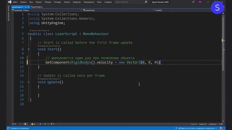Viewport: 232px width, 130px height.
Task: Click the Visual Studio logo icon
Action: [10, 2]
